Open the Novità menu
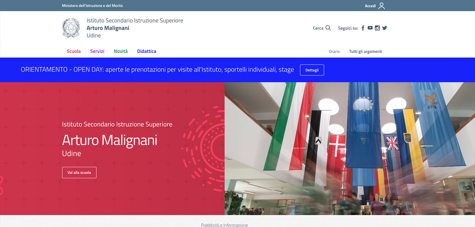Image resolution: width=475 pixels, height=227 pixels. pyautogui.click(x=121, y=51)
